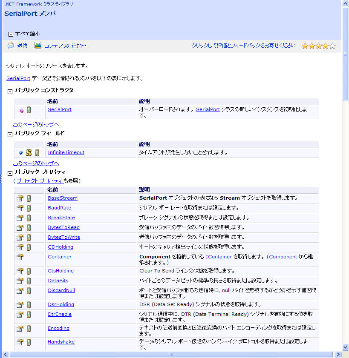This screenshot has height=358, width=349.
Task: Click the Compact Framework icon beside DsrHolding
Action: [x=29, y=305]
